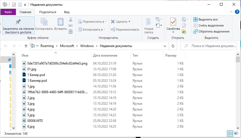Click the Forward navigation arrow
The width and height of the screenshot is (241, 138).
tap(14, 46)
